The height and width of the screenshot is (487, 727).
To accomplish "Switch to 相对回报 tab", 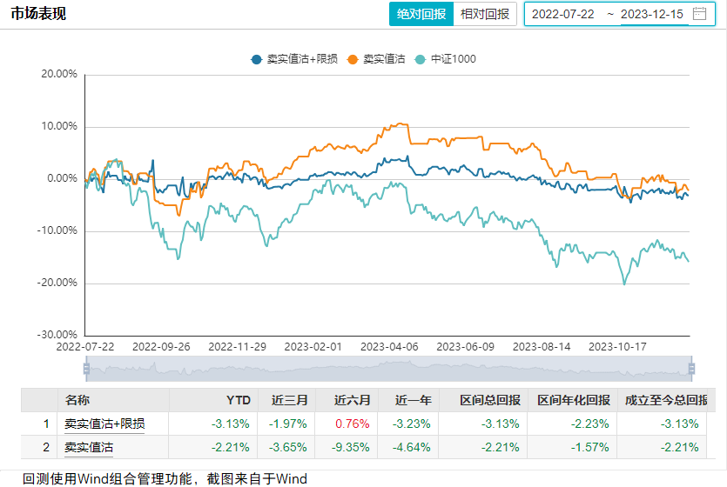I will 485,14.
